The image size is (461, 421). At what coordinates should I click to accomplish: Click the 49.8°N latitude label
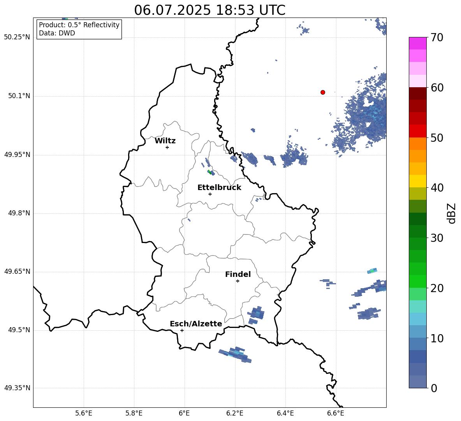point(19,213)
